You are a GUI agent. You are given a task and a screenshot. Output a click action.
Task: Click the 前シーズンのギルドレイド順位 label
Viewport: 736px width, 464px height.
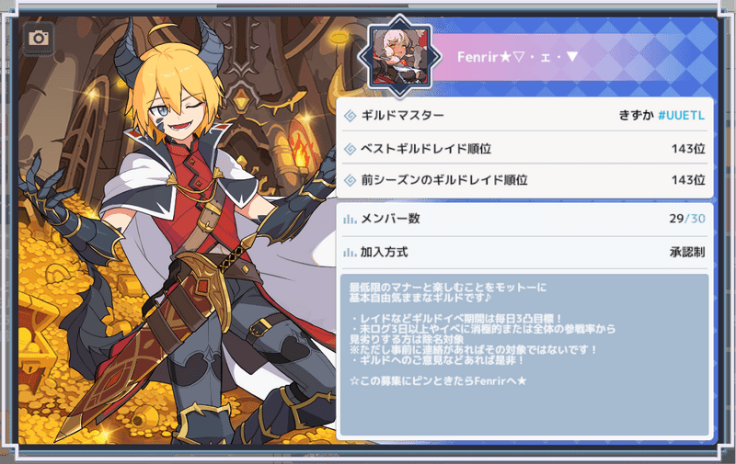[444, 180]
